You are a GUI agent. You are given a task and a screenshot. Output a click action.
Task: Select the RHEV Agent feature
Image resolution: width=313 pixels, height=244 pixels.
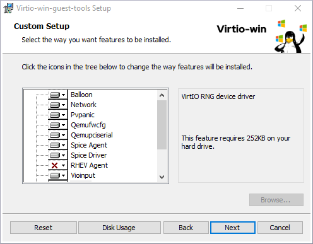coord(89,165)
